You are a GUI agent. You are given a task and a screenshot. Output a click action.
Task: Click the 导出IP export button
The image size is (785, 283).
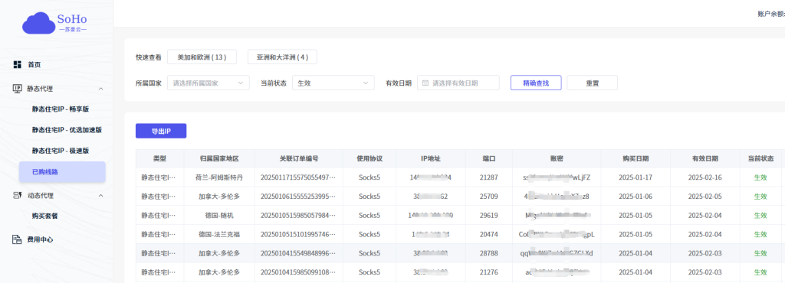click(x=161, y=131)
